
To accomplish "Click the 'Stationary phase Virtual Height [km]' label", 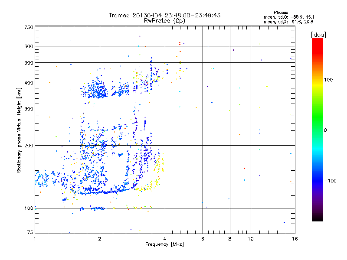I will [19, 130].
